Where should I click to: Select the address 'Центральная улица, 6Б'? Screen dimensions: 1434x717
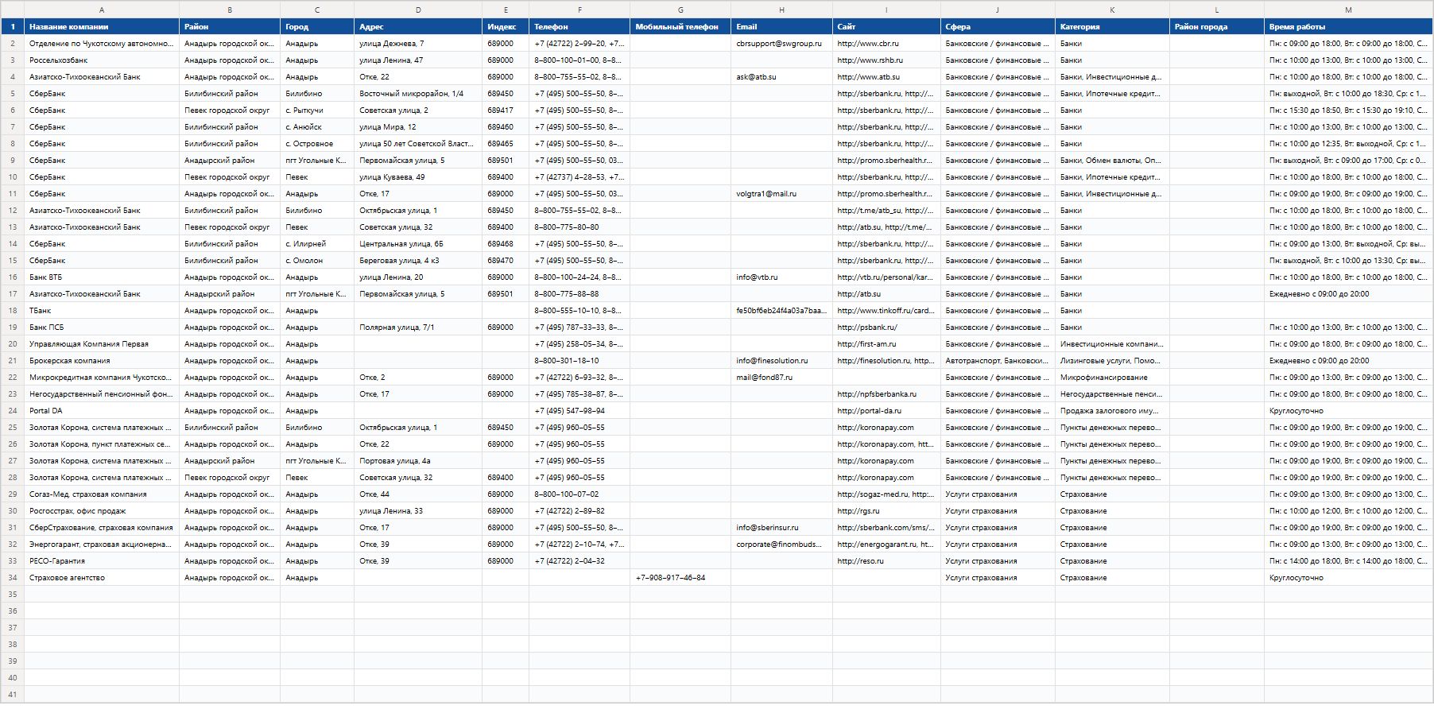pos(418,244)
